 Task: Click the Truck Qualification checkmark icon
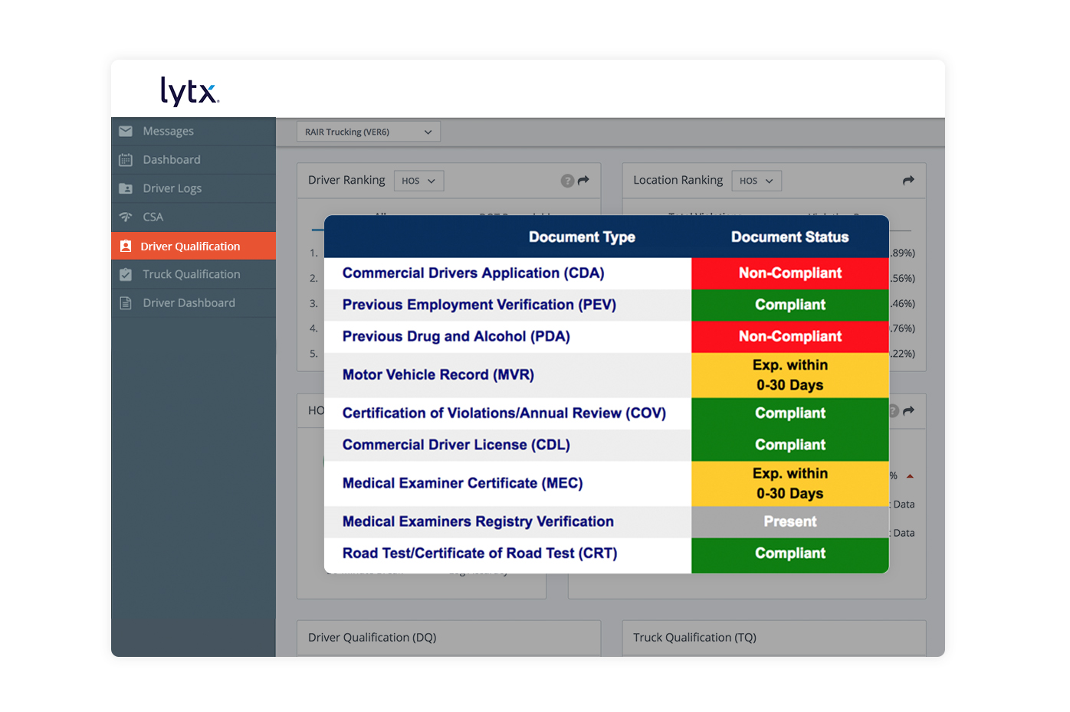pyautogui.click(x=126, y=274)
